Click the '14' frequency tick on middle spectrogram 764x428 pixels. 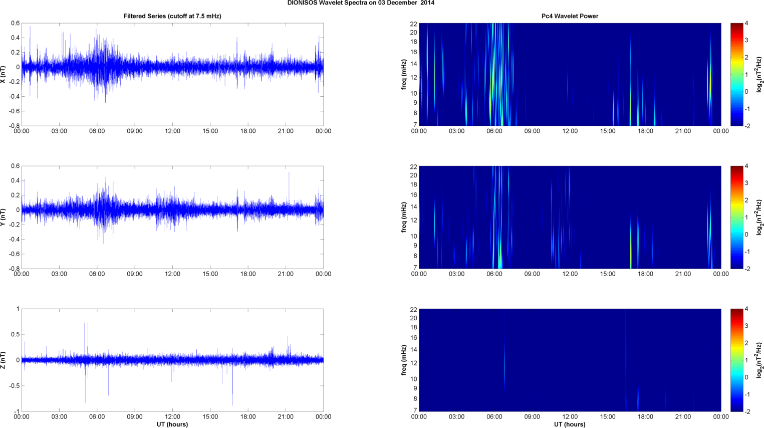pyautogui.click(x=414, y=206)
